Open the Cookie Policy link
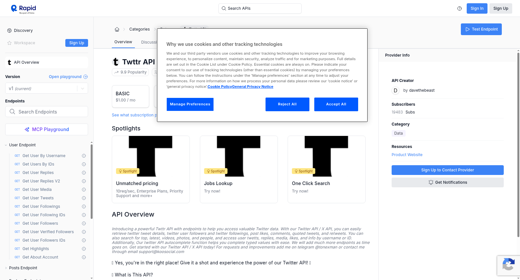Viewport: 520px width, 280px height. [220, 87]
